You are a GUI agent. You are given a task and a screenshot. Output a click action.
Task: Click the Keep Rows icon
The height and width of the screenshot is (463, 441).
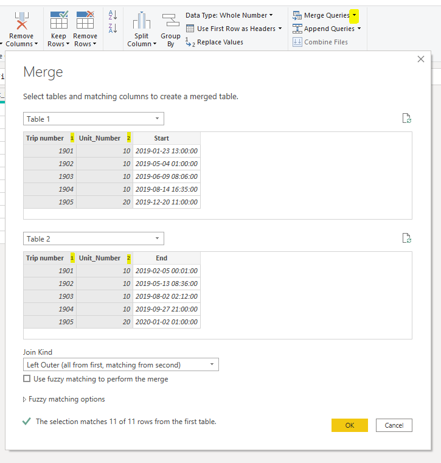pos(59,20)
